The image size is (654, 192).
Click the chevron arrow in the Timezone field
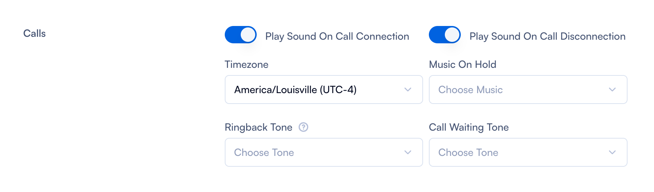[x=408, y=90]
